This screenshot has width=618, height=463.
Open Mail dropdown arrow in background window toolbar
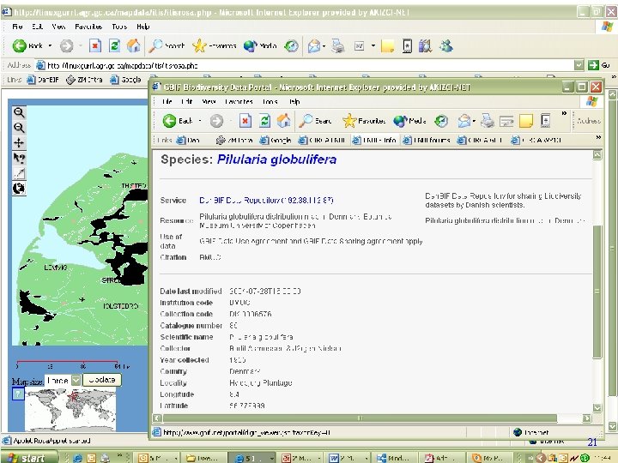324,46
